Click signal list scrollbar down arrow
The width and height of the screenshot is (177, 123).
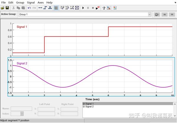point(175,116)
